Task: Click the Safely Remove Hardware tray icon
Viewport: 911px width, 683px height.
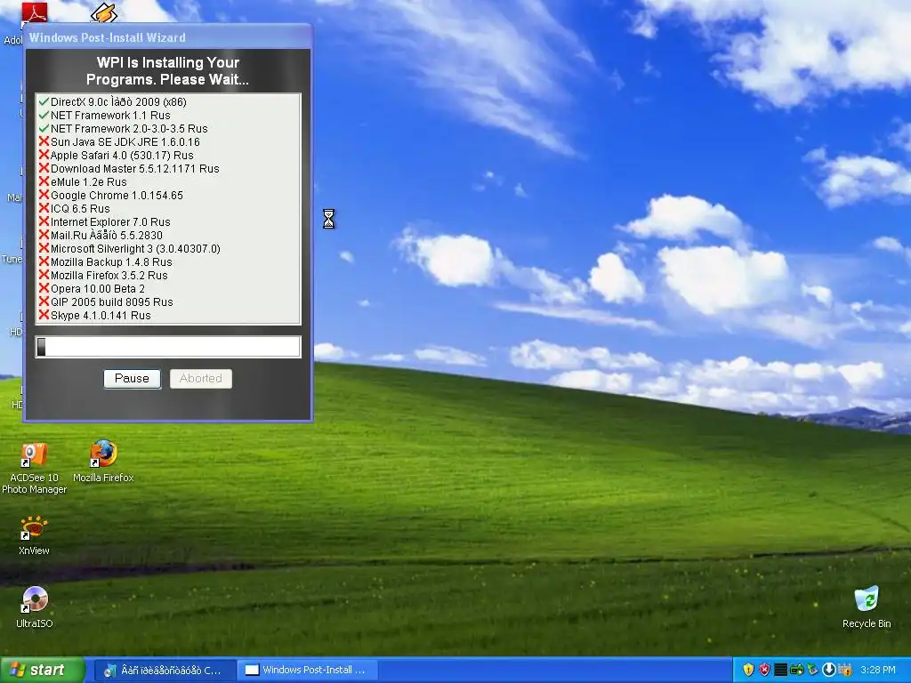Action: coord(812,670)
